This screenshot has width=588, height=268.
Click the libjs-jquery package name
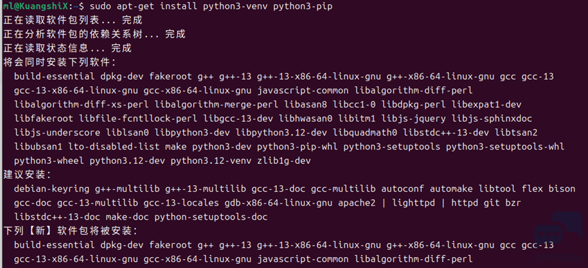414,119
